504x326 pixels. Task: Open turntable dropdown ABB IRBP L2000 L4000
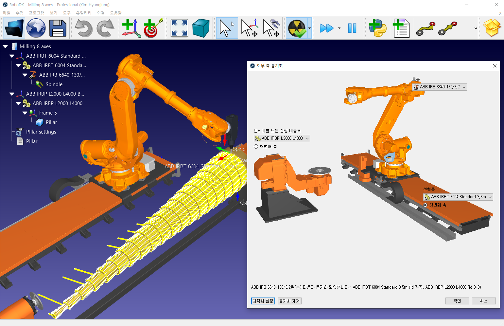(x=282, y=138)
